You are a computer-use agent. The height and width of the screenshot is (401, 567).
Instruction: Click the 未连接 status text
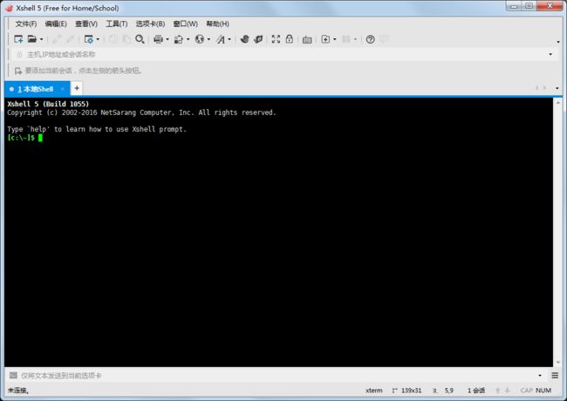coord(18,391)
